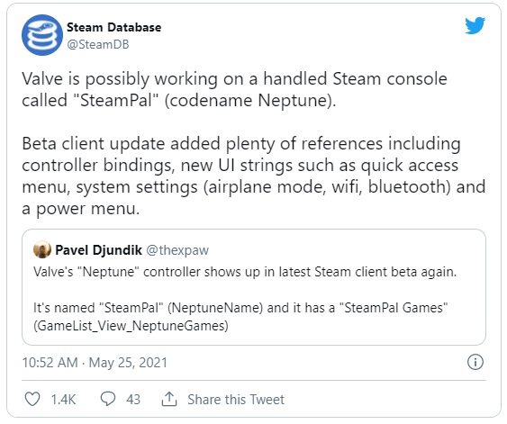Open the 10:52 AM May 25, 2021 timestamp
The height and width of the screenshot is (424, 507).
(95, 363)
